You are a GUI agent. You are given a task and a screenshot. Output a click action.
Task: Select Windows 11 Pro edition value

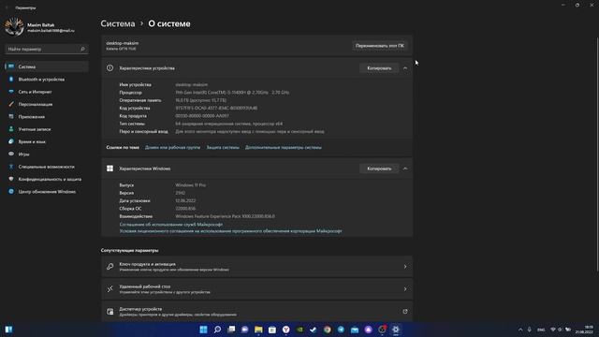point(190,185)
